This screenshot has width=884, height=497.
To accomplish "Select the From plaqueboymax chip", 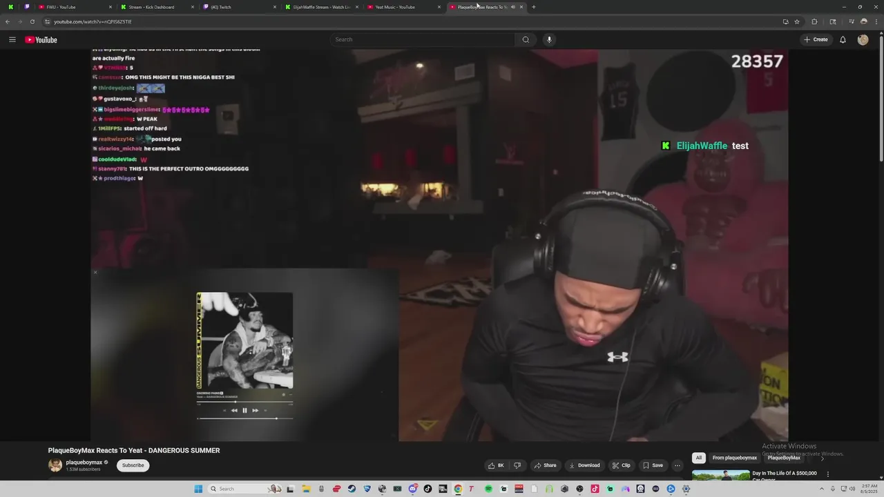I will pyautogui.click(x=734, y=458).
